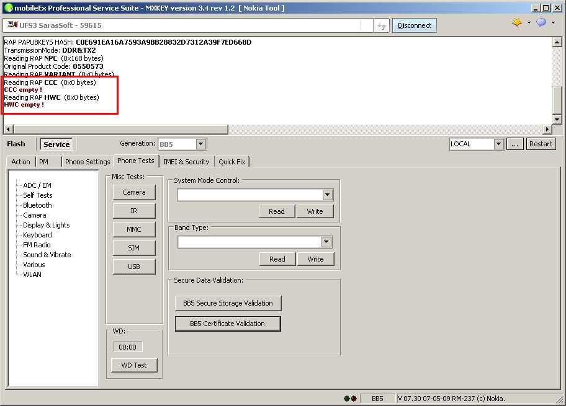This screenshot has width=566, height=406.
Task: Click the ellipsis browse button
Action: click(x=514, y=144)
